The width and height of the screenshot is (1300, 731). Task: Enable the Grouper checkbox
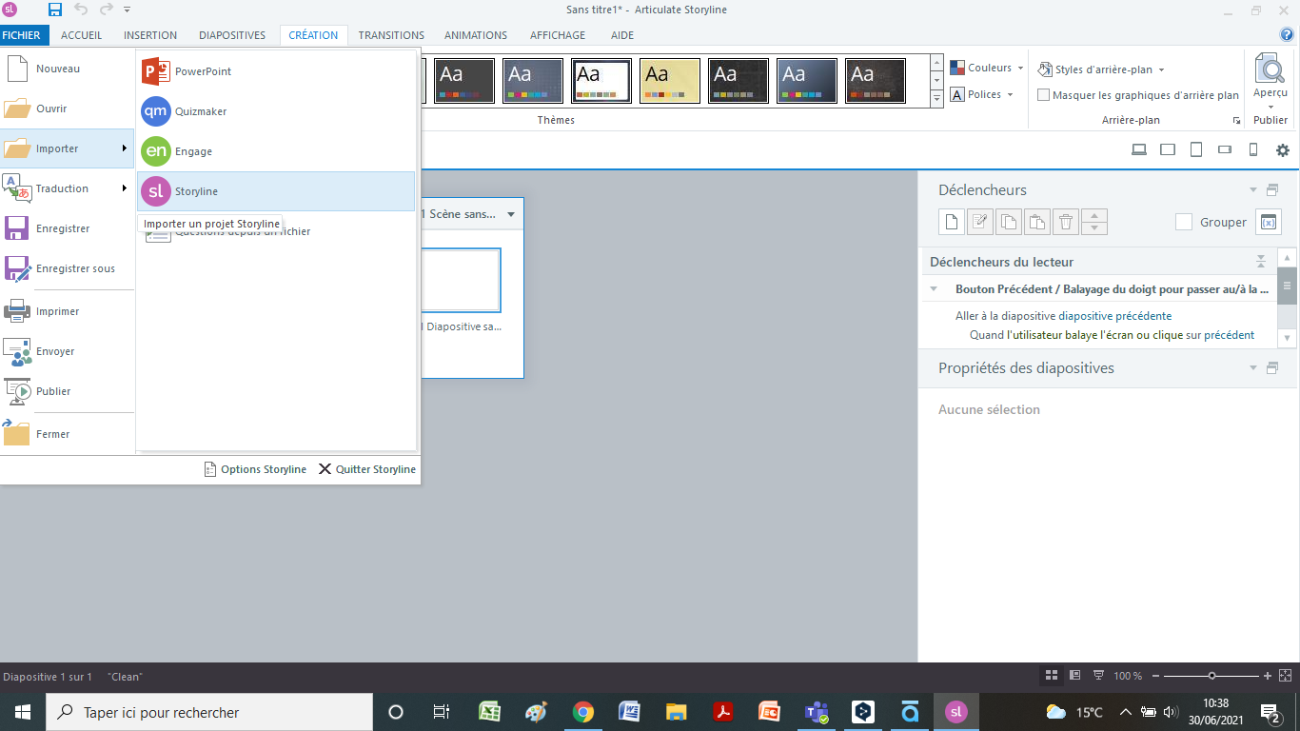[x=1184, y=222]
